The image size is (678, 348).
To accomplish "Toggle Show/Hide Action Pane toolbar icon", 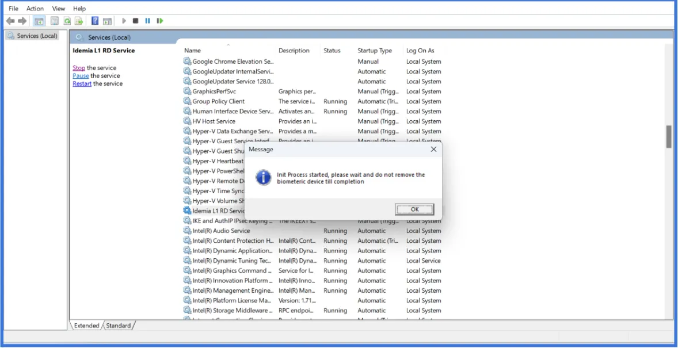I will tap(107, 21).
